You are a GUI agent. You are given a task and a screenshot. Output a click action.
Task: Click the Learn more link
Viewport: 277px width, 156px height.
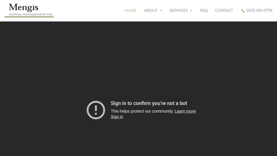pyautogui.click(x=185, y=111)
